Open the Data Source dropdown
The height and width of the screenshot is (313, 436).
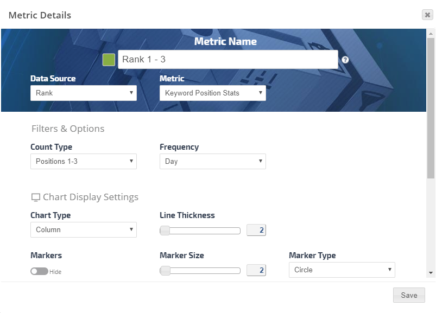83,93
